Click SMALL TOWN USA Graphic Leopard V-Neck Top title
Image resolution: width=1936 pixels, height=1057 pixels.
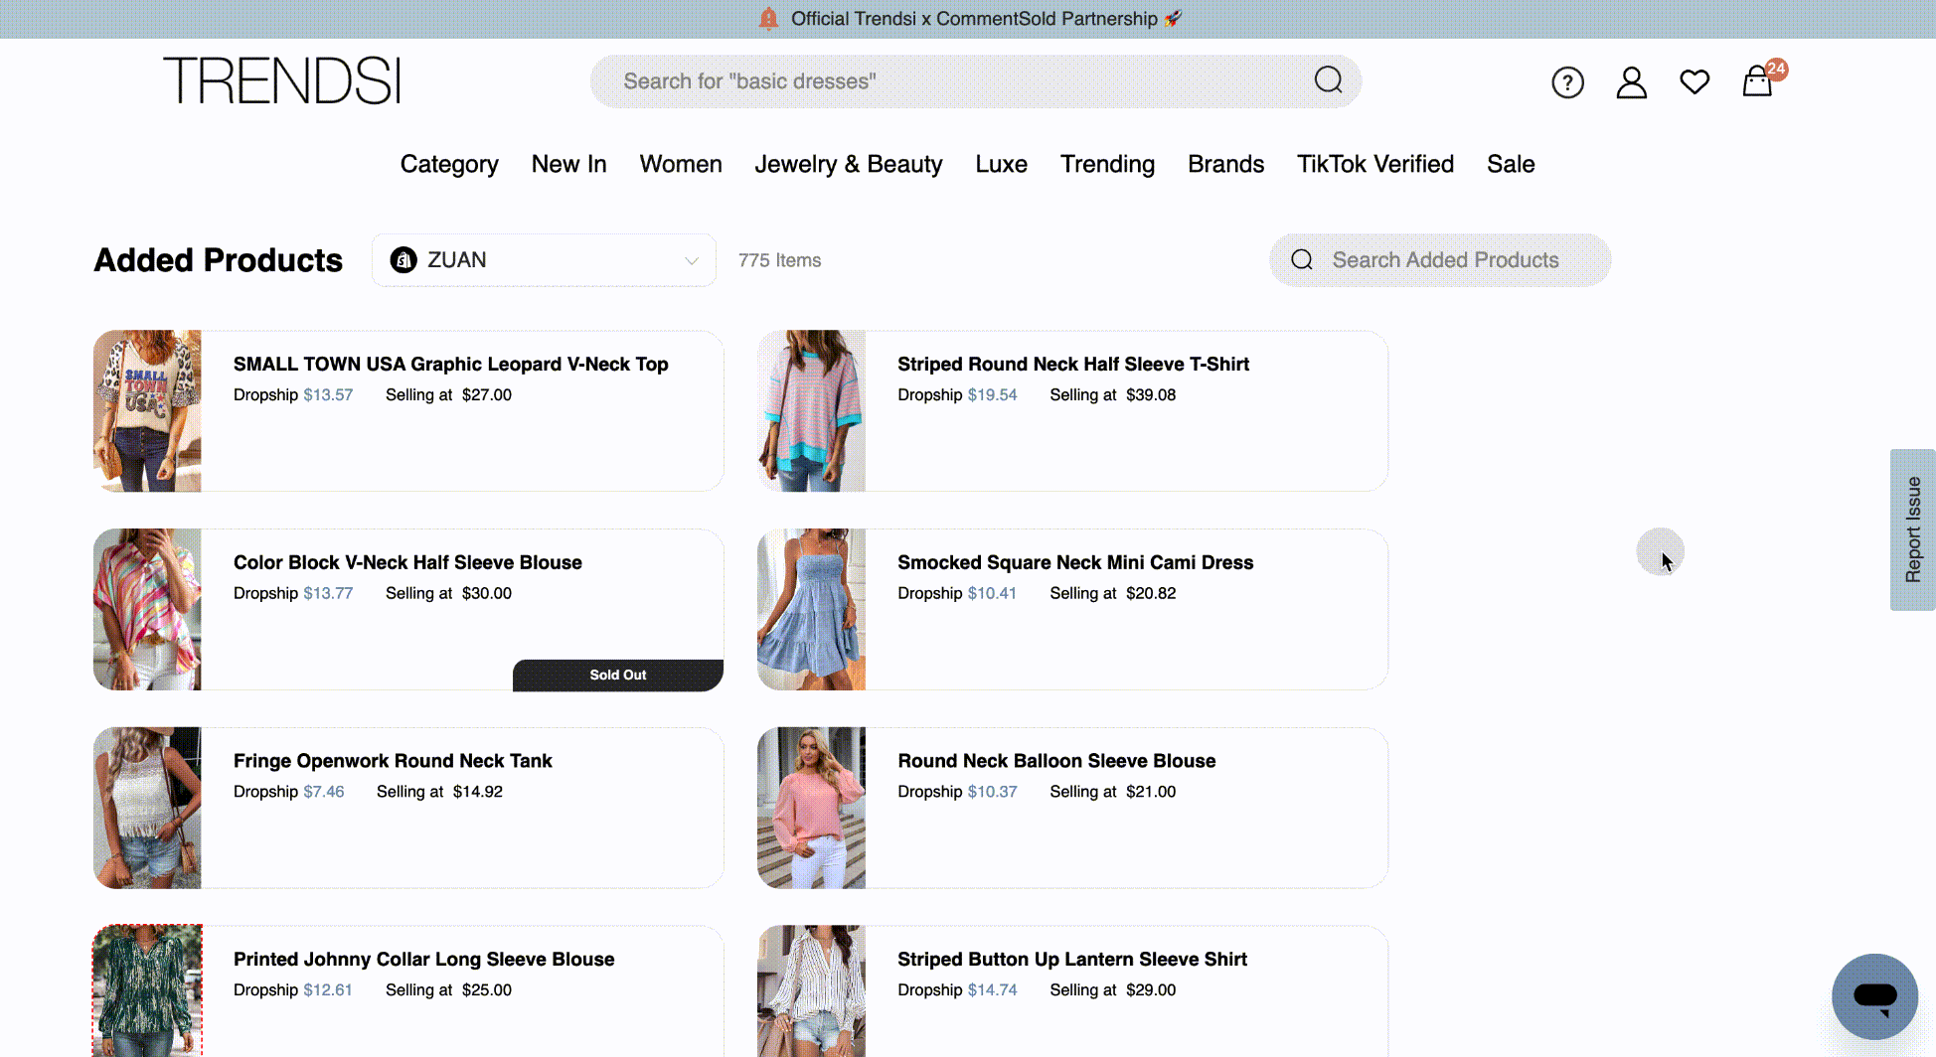click(x=450, y=365)
